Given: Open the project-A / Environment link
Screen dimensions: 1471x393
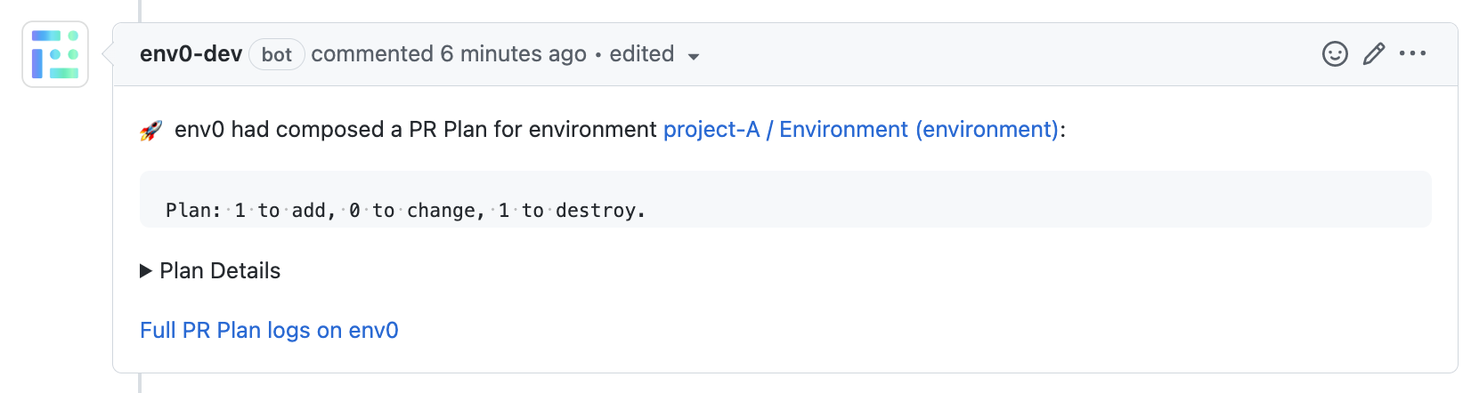Looking at the screenshot, I should coord(860,130).
